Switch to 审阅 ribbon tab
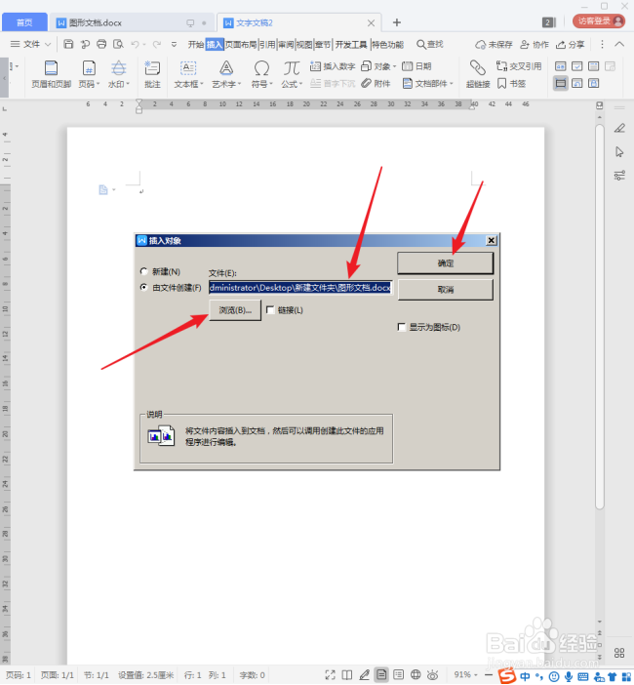The width and height of the screenshot is (634, 685). tap(286, 44)
